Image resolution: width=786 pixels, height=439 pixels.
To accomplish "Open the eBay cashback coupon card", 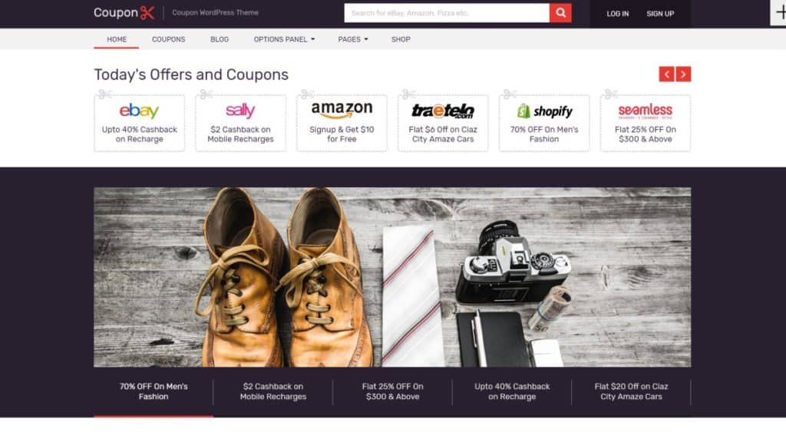I will click(140, 124).
